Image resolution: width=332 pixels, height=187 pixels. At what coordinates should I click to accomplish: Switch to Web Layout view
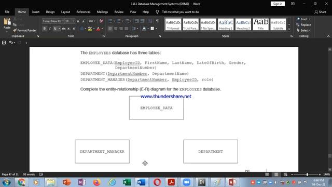coord(285,175)
